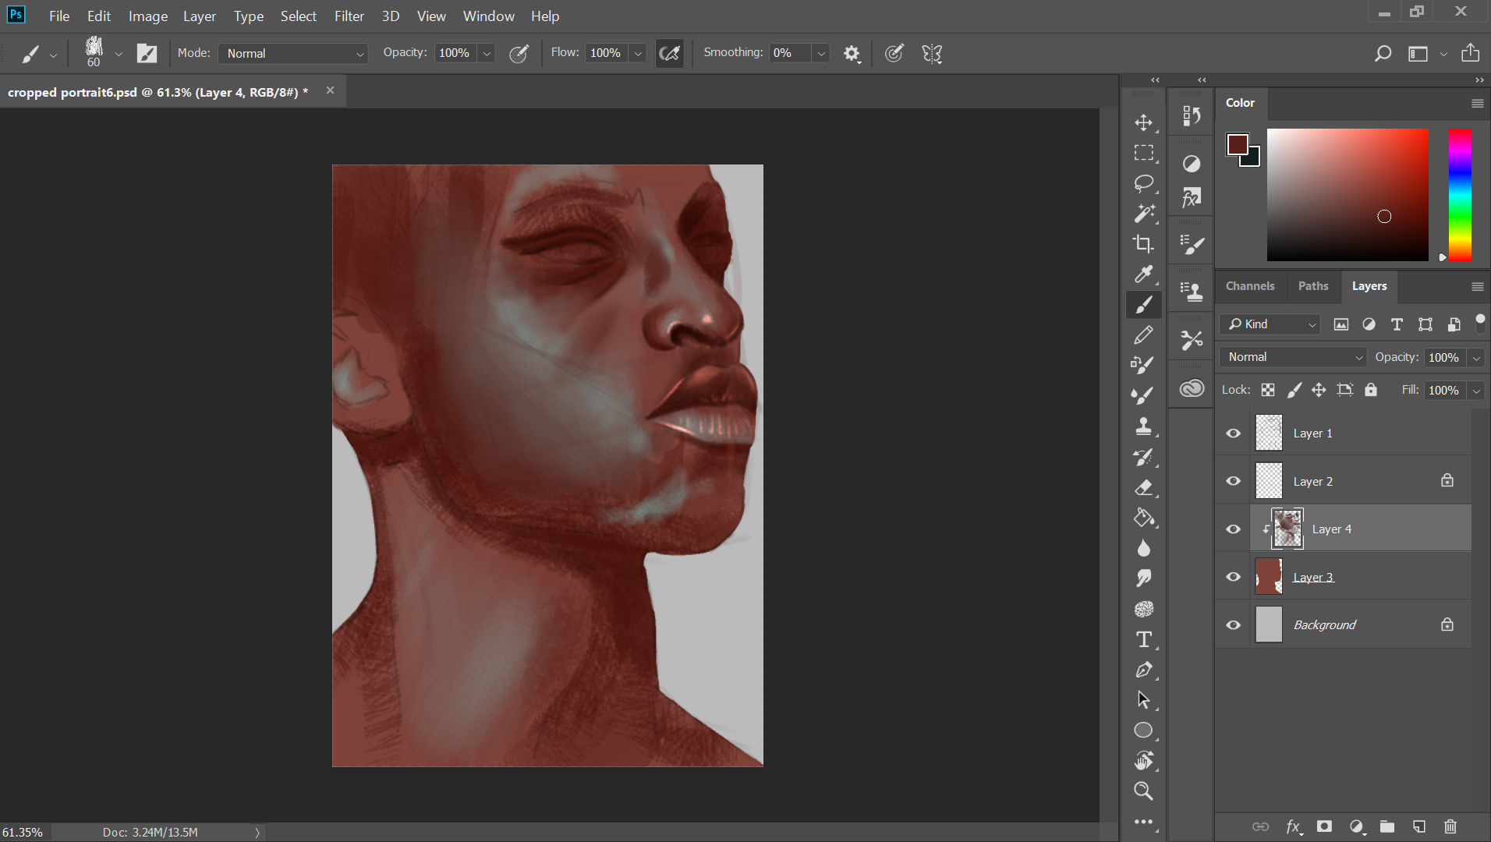The image size is (1491, 842).
Task: Add a layer mask
Action: pyautogui.click(x=1324, y=826)
